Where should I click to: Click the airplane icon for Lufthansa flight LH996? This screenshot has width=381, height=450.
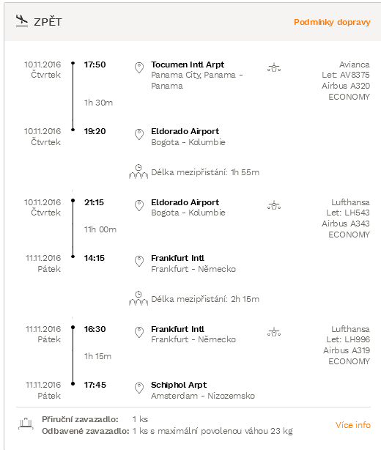coord(274,332)
